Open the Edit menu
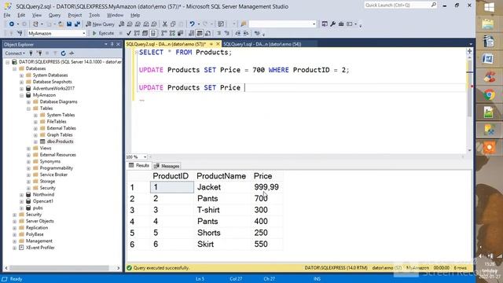 [21, 15]
